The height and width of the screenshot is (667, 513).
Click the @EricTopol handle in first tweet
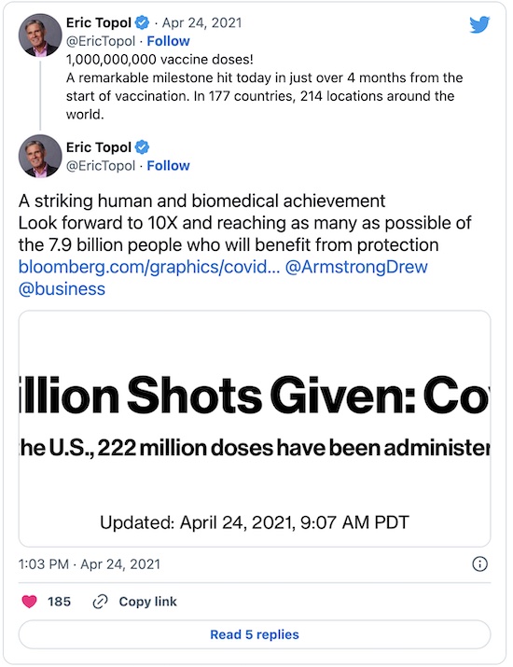101,41
